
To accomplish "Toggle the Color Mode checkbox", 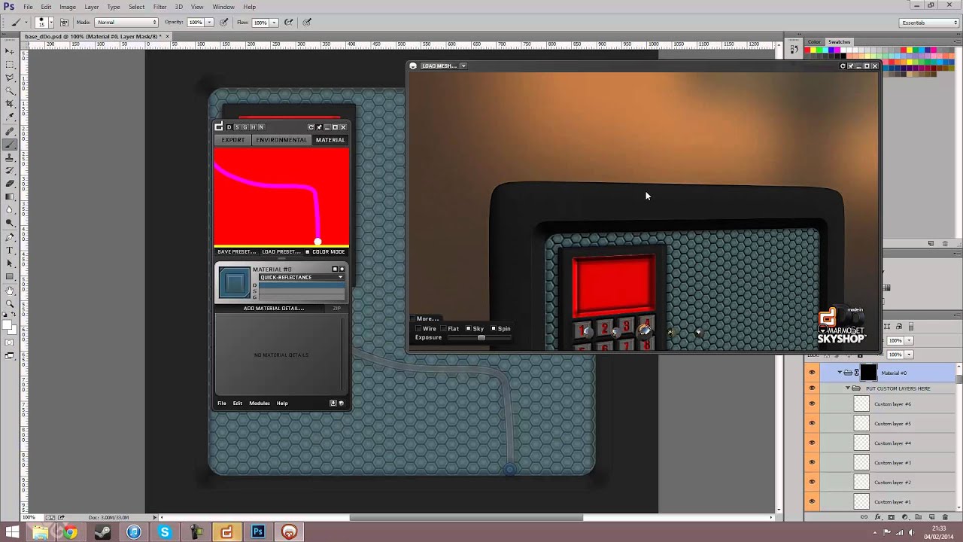I will pyautogui.click(x=307, y=252).
